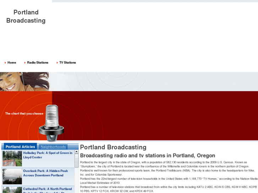Image resolution: width=258 pixels, height=193 pixels.
Task: Click the Cathedral Park thumbnail image
Action: coord(12,190)
